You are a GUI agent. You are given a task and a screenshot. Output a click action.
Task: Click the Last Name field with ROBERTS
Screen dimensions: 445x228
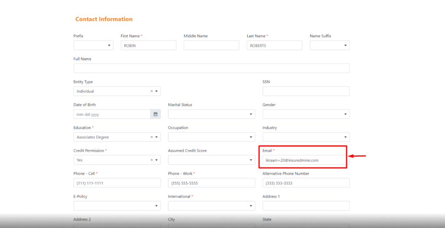pos(275,45)
